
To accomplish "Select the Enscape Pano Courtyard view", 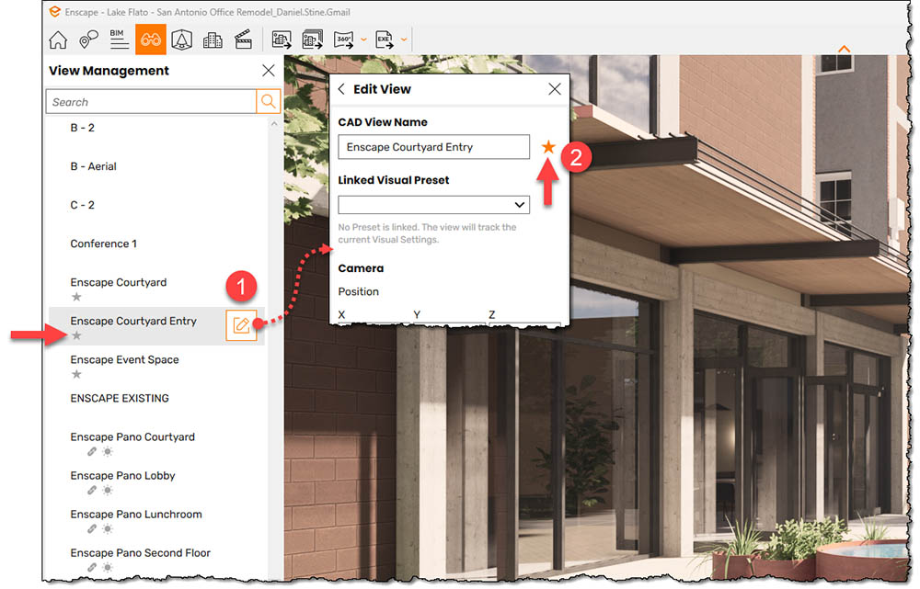I will (x=132, y=437).
